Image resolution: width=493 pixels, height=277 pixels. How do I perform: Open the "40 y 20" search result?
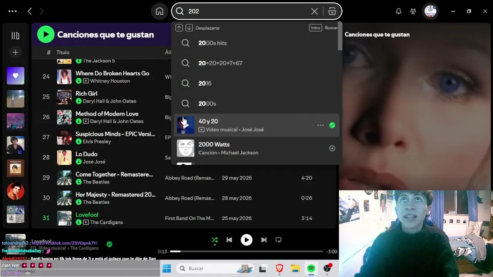click(x=256, y=125)
